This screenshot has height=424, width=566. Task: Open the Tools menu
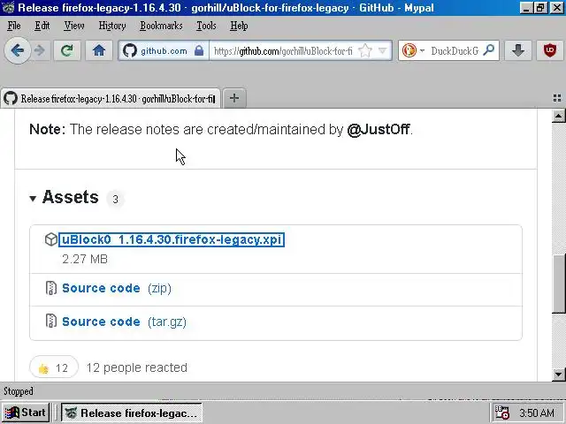(206, 26)
